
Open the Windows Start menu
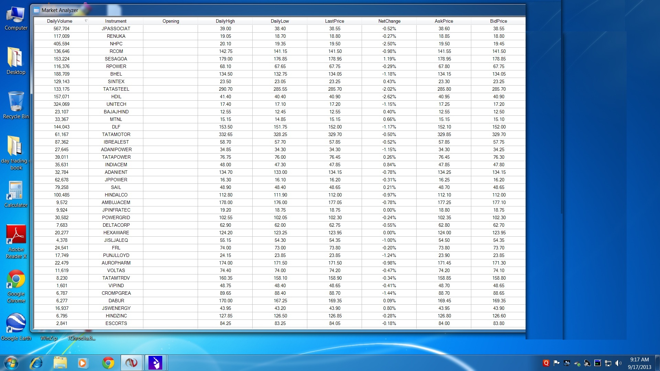11,363
